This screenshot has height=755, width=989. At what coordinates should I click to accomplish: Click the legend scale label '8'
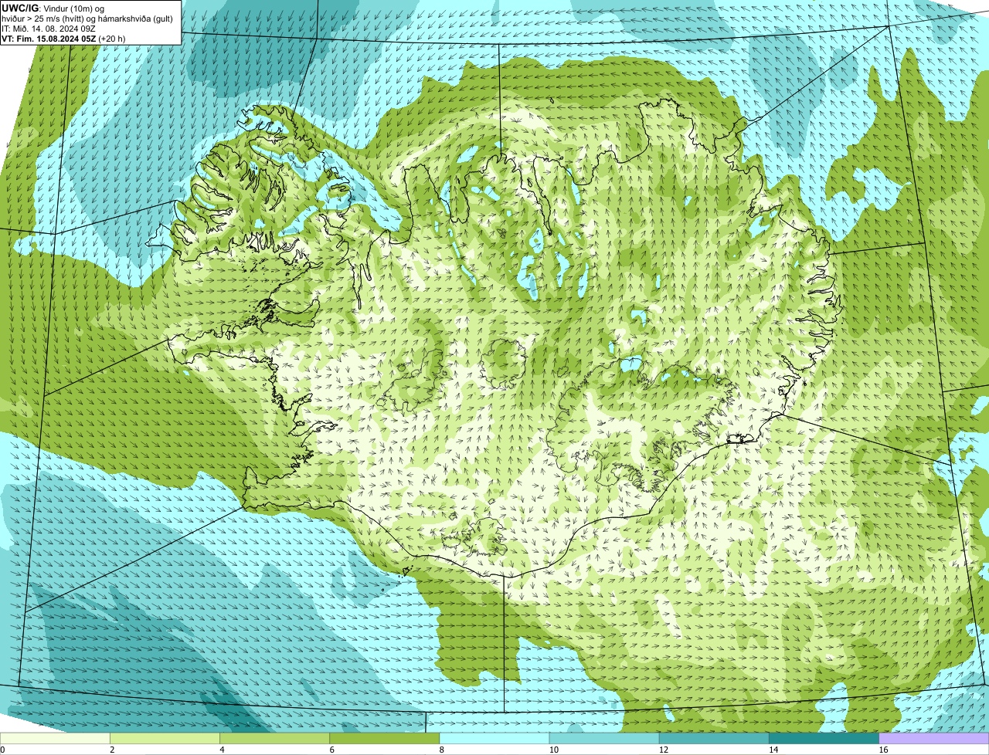[x=441, y=750]
